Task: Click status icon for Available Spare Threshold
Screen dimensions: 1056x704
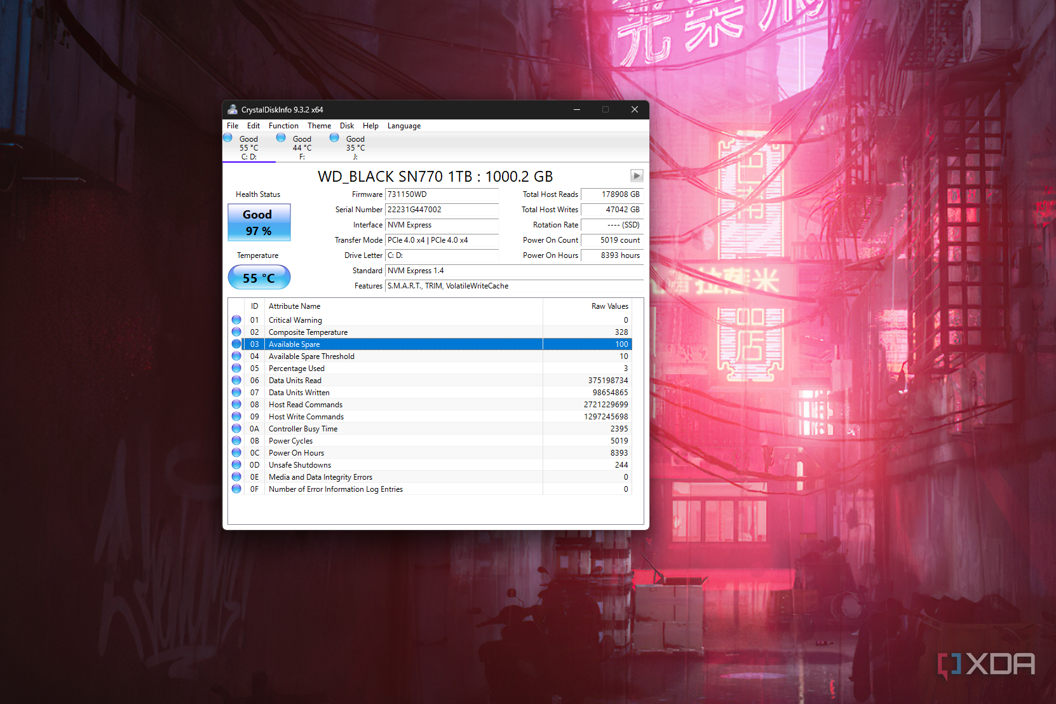Action: click(236, 356)
